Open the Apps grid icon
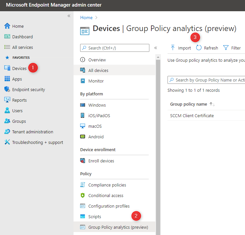This screenshot has height=235, width=245. (x=7, y=79)
